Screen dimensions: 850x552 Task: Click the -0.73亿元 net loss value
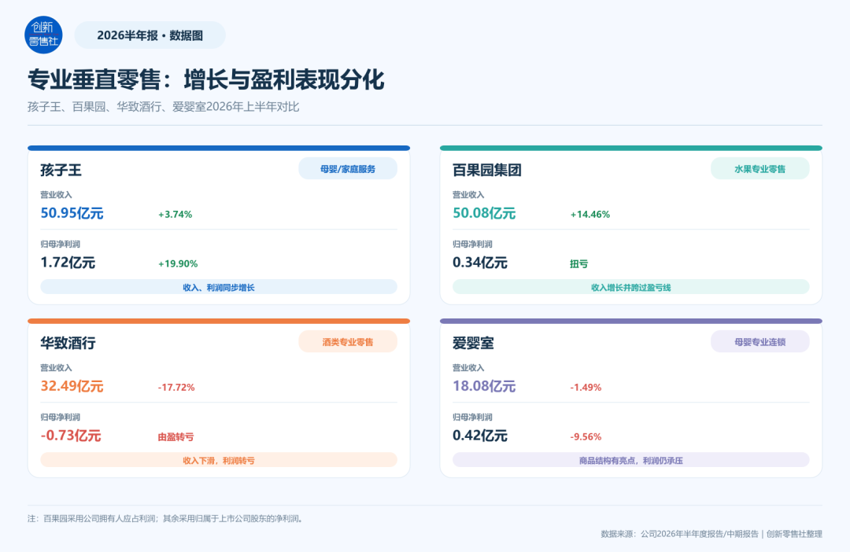tap(71, 436)
